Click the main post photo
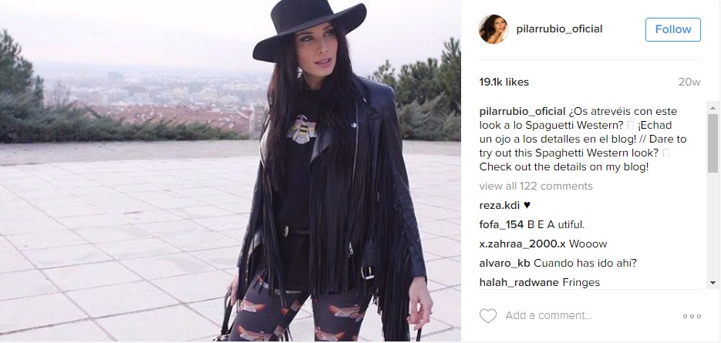Screen dimensions: 721x343 point(231,170)
